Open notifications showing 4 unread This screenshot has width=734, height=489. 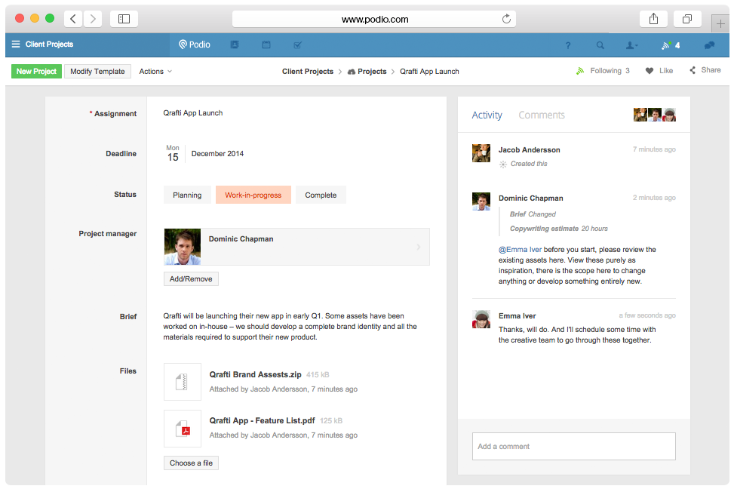pos(671,45)
